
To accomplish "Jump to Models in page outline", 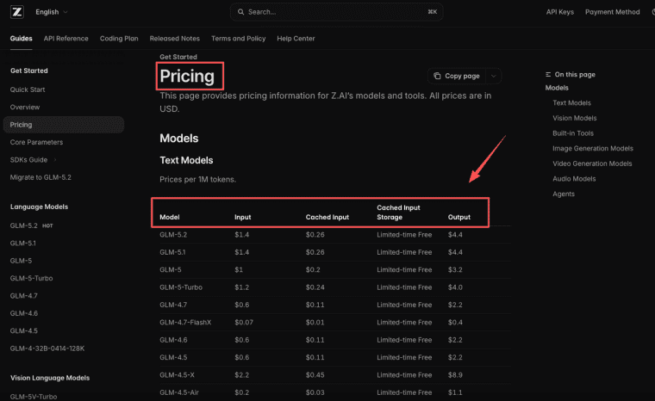I will pyautogui.click(x=557, y=88).
